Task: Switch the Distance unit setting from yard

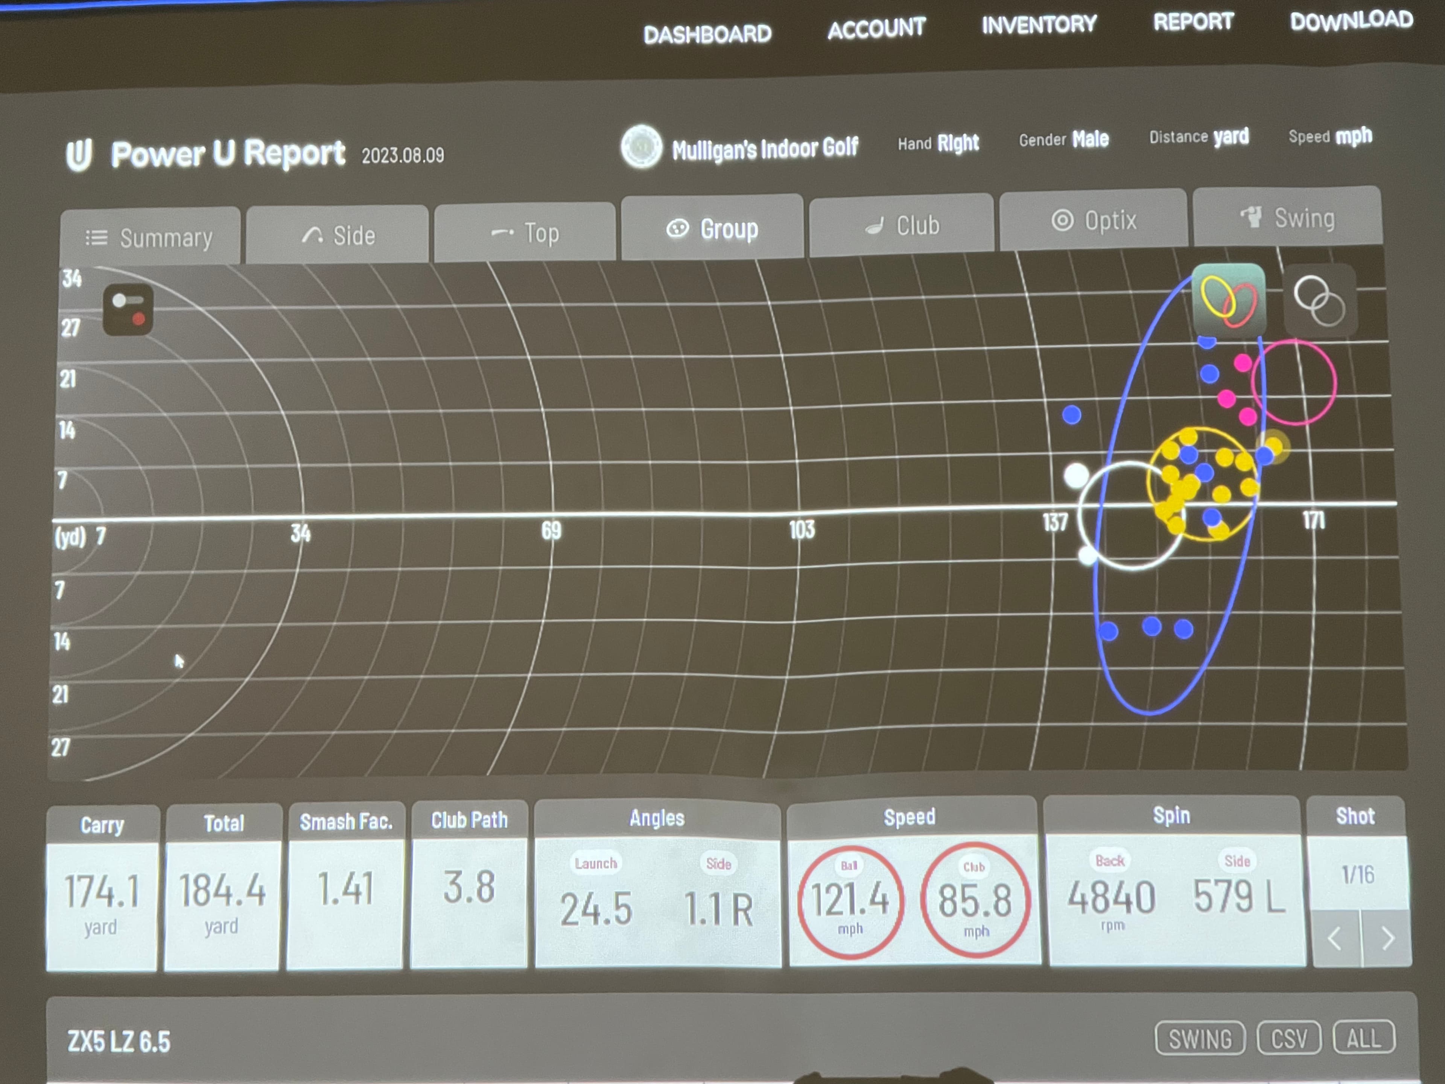Action: [x=1231, y=137]
